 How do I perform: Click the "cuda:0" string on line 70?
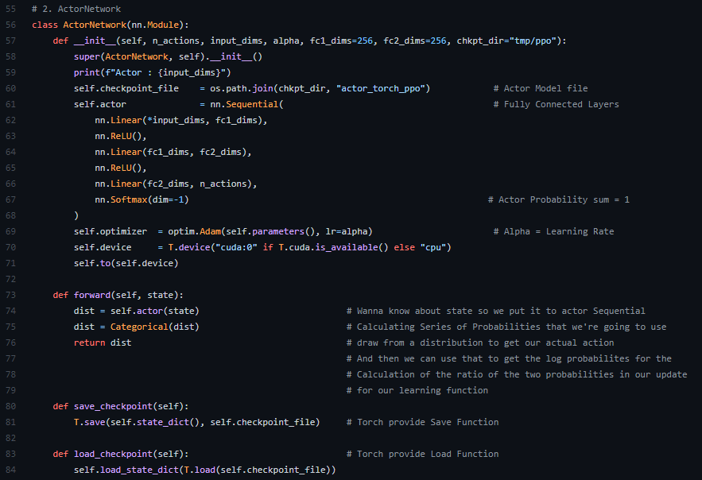point(236,247)
